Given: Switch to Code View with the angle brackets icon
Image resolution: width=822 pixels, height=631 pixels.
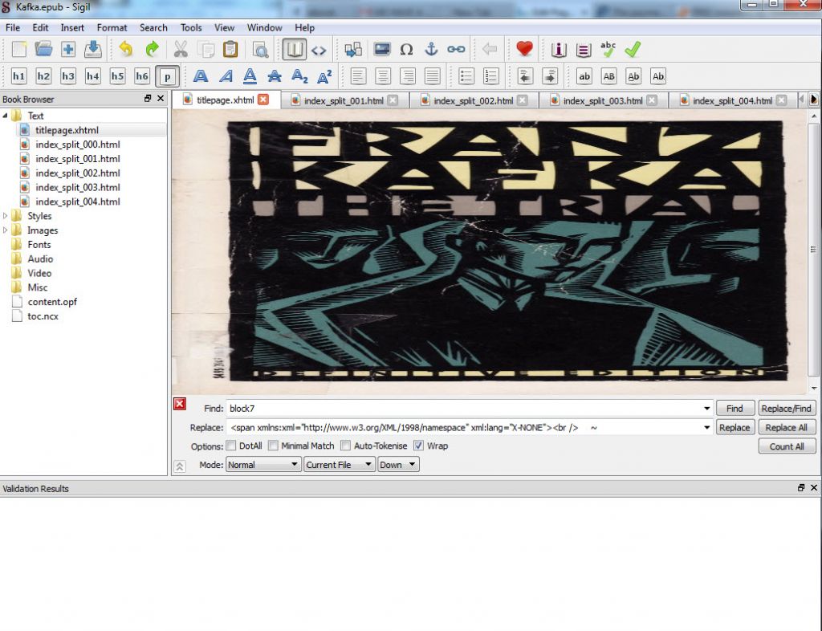Looking at the screenshot, I should pos(319,50).
